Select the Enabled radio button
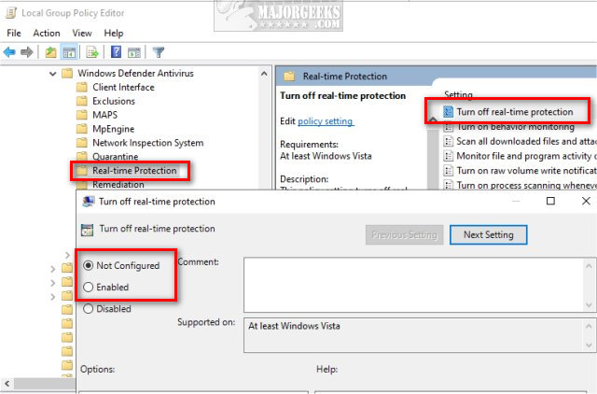This screenshot has height=394, width=597. [88, 287]
